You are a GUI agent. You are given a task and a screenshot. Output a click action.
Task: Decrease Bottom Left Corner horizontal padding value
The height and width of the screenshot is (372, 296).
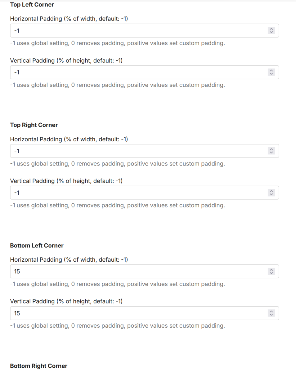271,273
